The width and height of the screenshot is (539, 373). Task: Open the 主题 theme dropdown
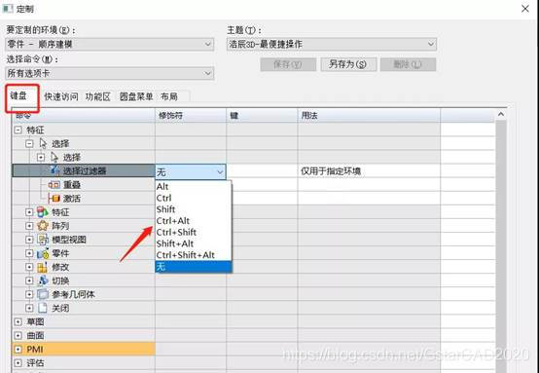coord(332,44)
